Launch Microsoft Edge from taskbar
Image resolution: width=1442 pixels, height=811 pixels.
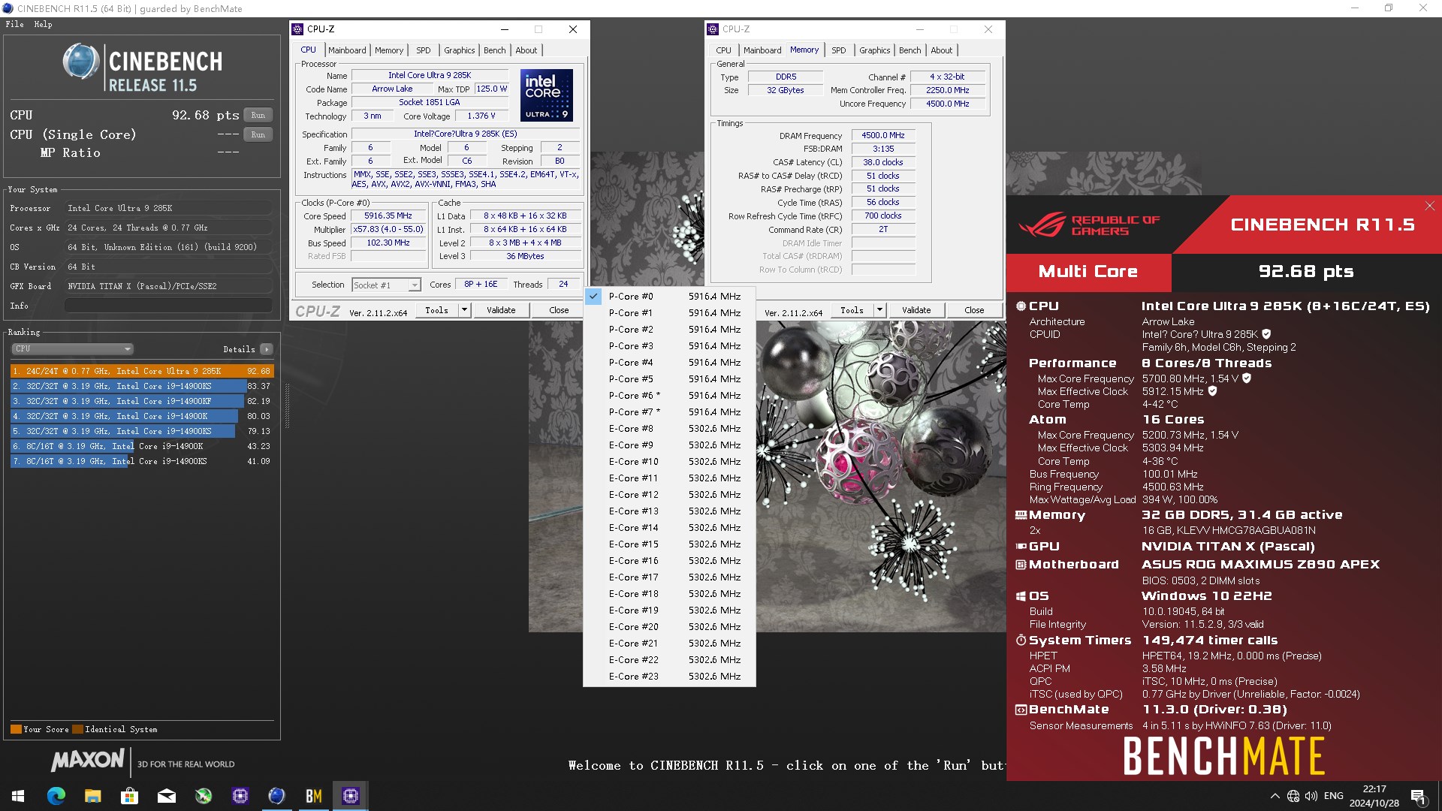56,796
